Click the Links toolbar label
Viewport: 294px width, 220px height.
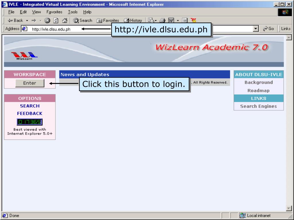(286, 29)
